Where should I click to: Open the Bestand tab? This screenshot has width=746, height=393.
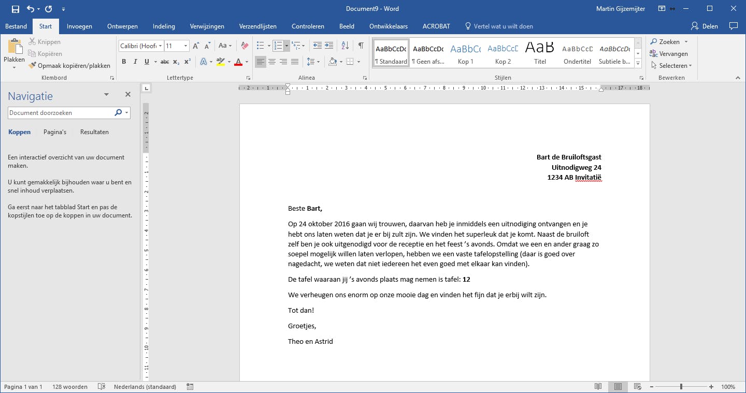16,26
